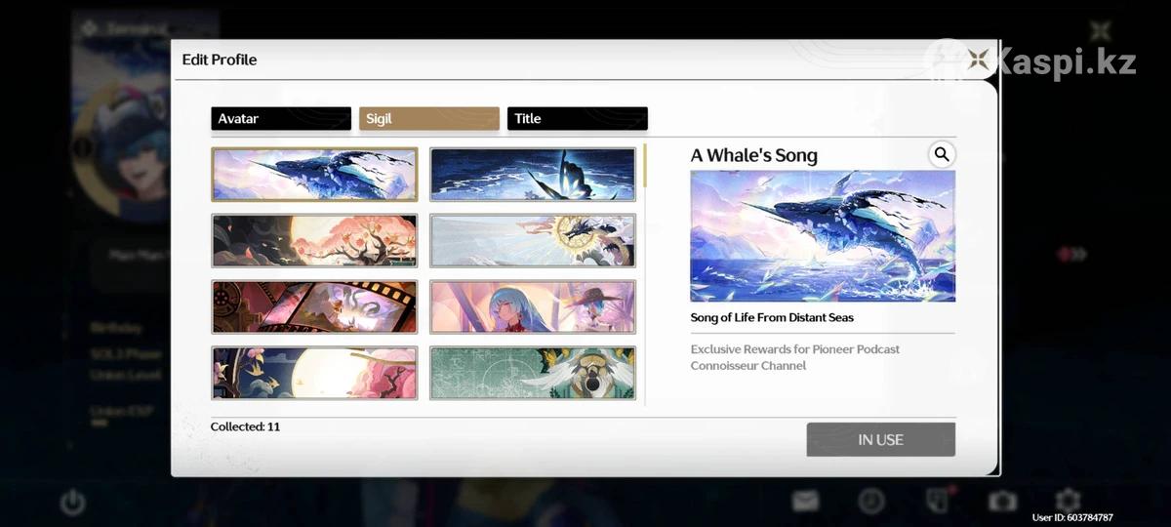Screen dimensions: 1171x527
Task: Choose the blue butterfly sigil
Action: [533, 175]
